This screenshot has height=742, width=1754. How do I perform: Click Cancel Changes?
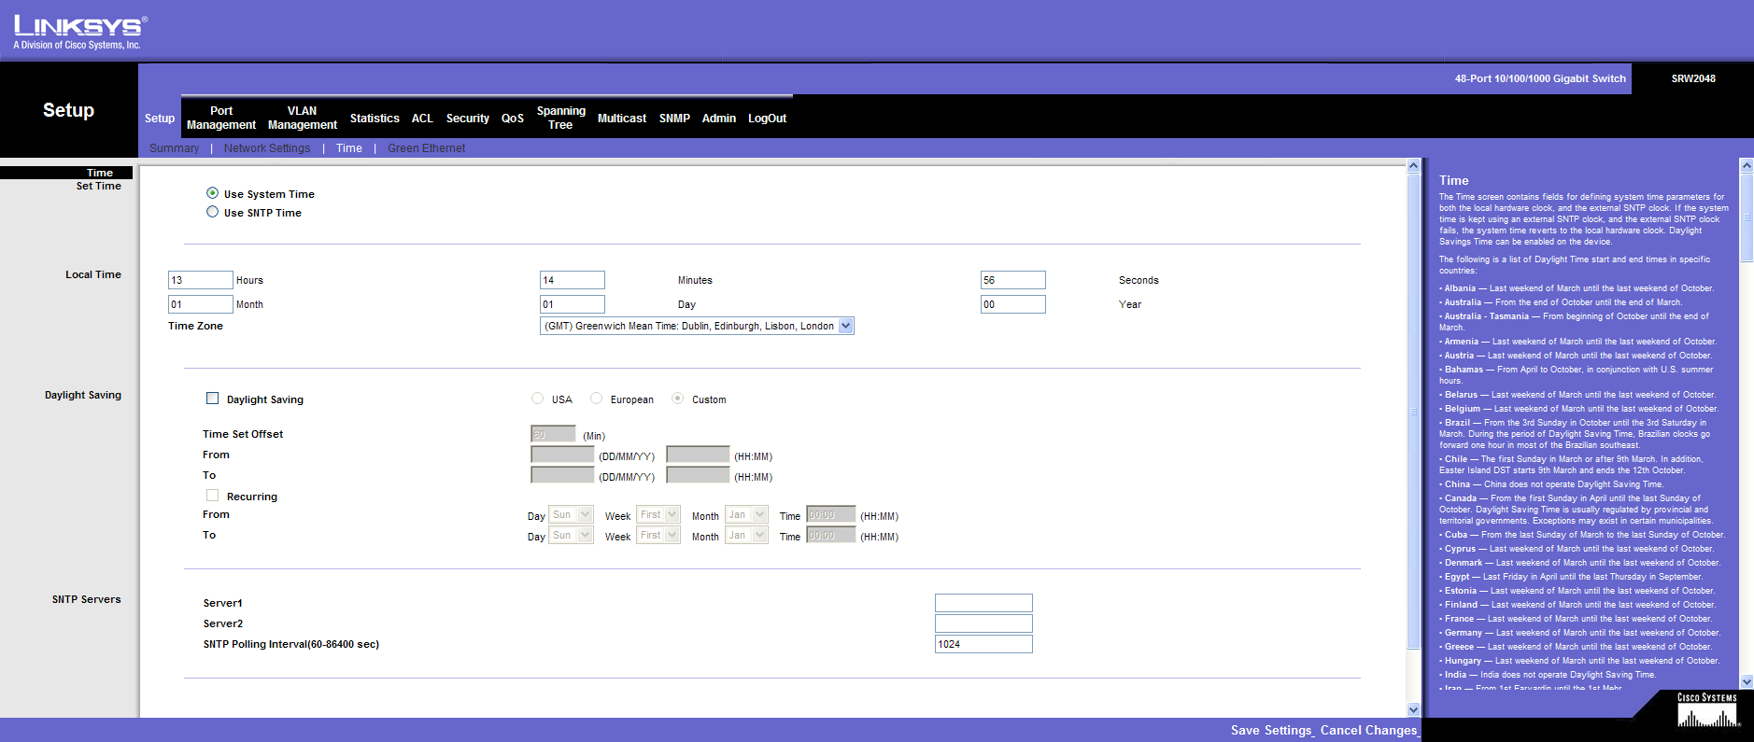click(1368, 730)
